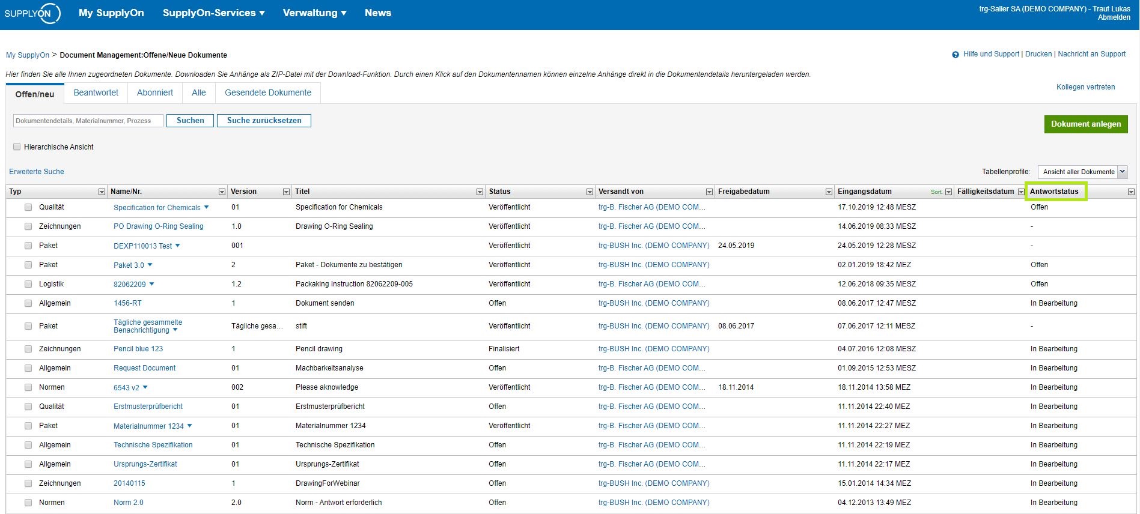Open the Name/Nr. column menu arrow
This screenshot has height=514, width=1140.
coord(222,192)
